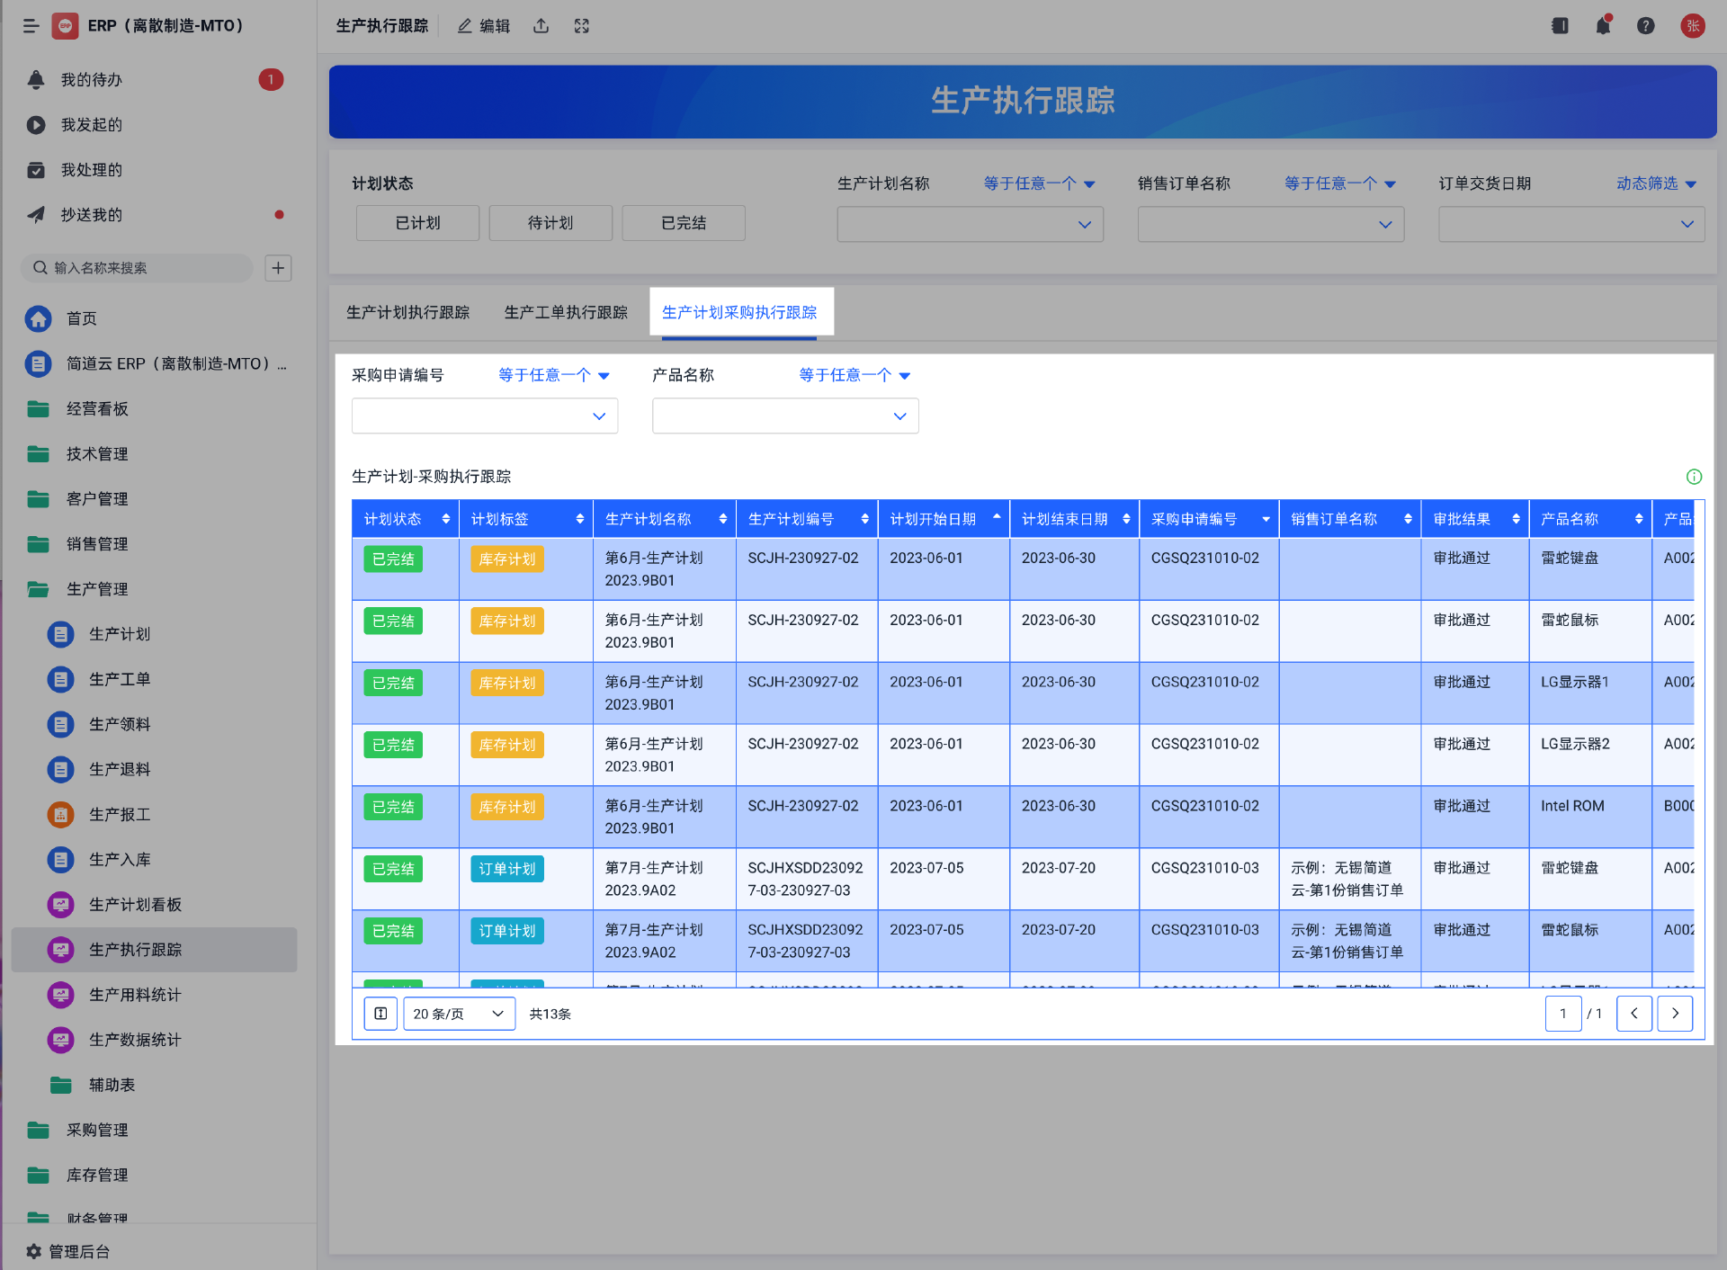Click the green info icon above table
This screenshot has width=1727, height=1270.
point(1694,477)
